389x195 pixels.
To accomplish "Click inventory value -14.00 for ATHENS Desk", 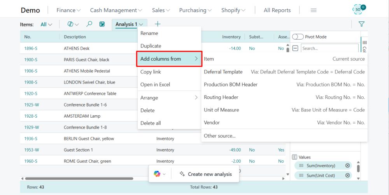I will point(235,48).
